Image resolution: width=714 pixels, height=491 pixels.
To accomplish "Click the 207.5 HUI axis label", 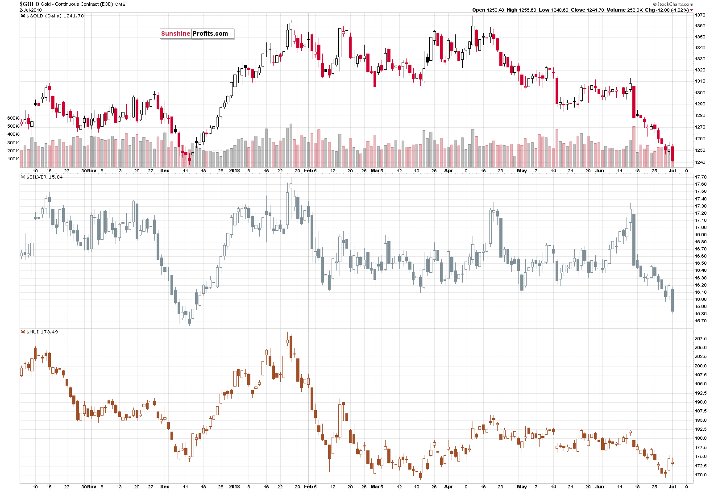I will click(x=701, y=339).
